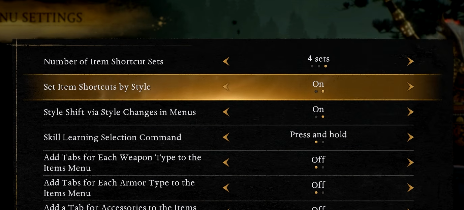
Task: Toggle the On value of Set Item Shortcuts by Style
Action: [318, 84]
